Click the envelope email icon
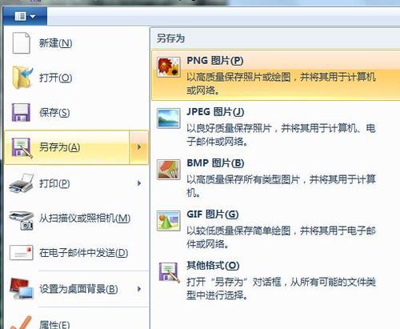 tap(21, 252)
